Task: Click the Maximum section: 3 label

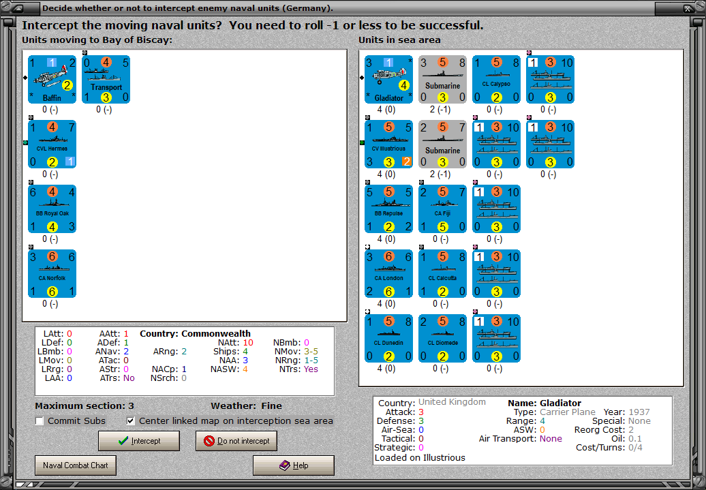Action: (x=85, y=405)
